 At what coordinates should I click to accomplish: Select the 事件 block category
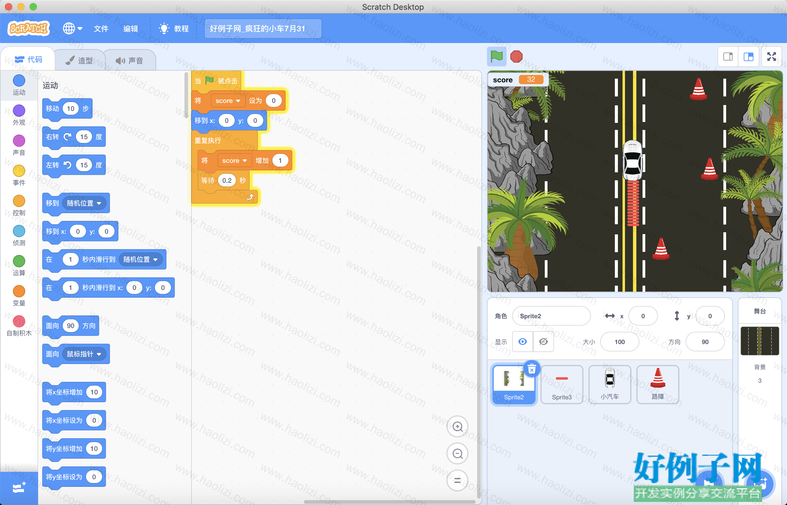(19, 175)
